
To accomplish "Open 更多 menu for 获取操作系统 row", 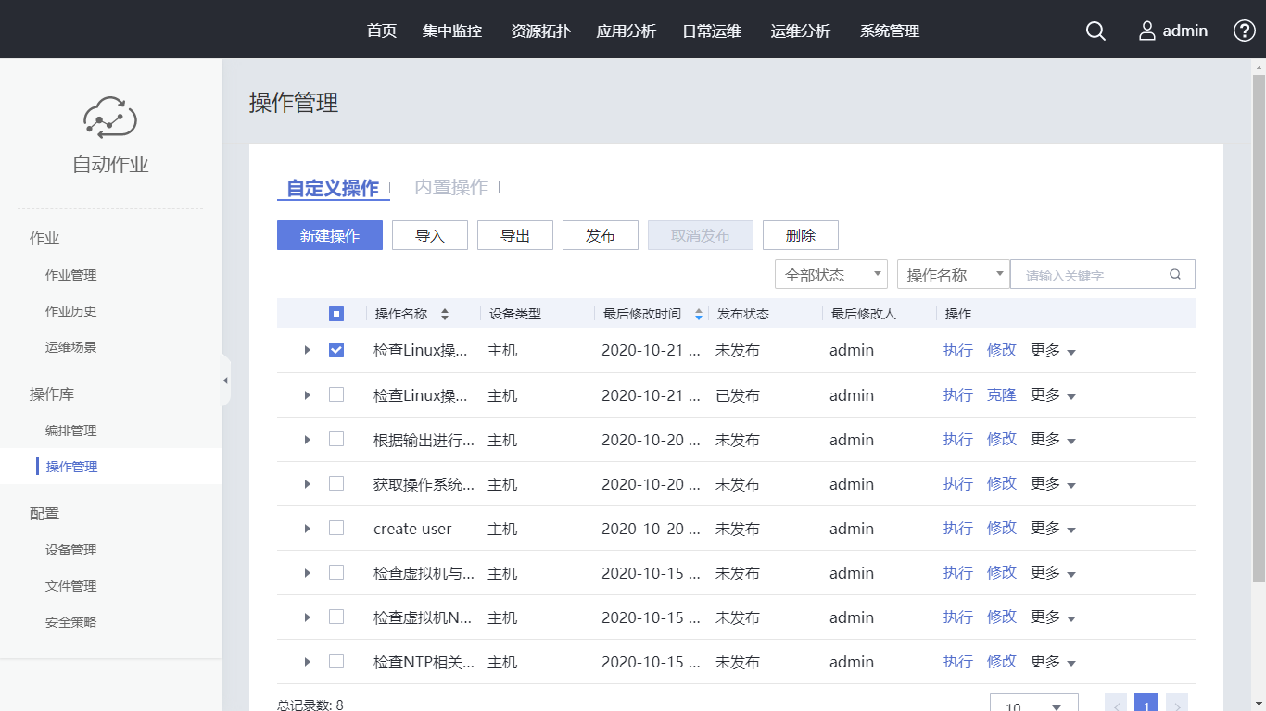I will (1053, 483).
